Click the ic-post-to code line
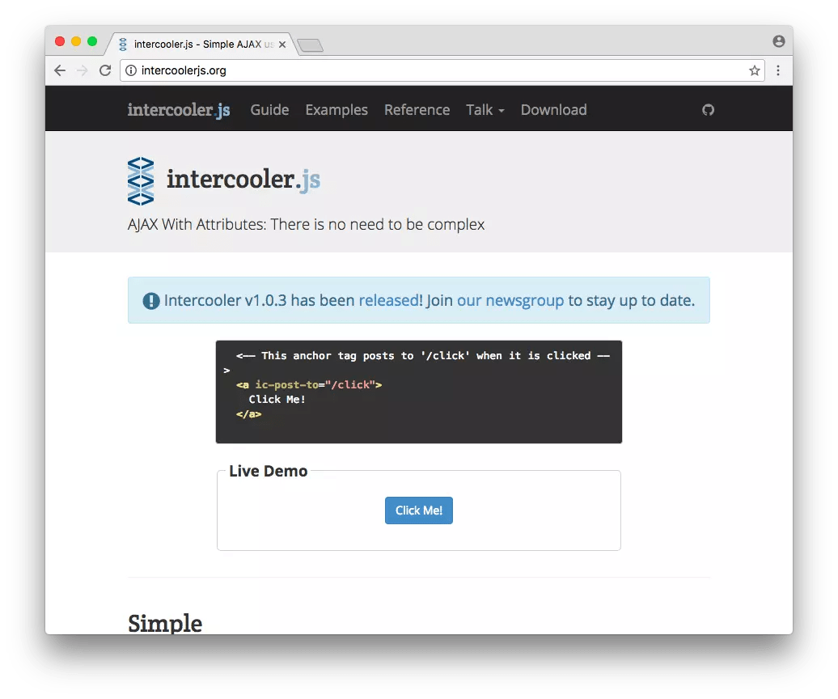Screen dimensions: 838x699 click(x=309, y=385)
